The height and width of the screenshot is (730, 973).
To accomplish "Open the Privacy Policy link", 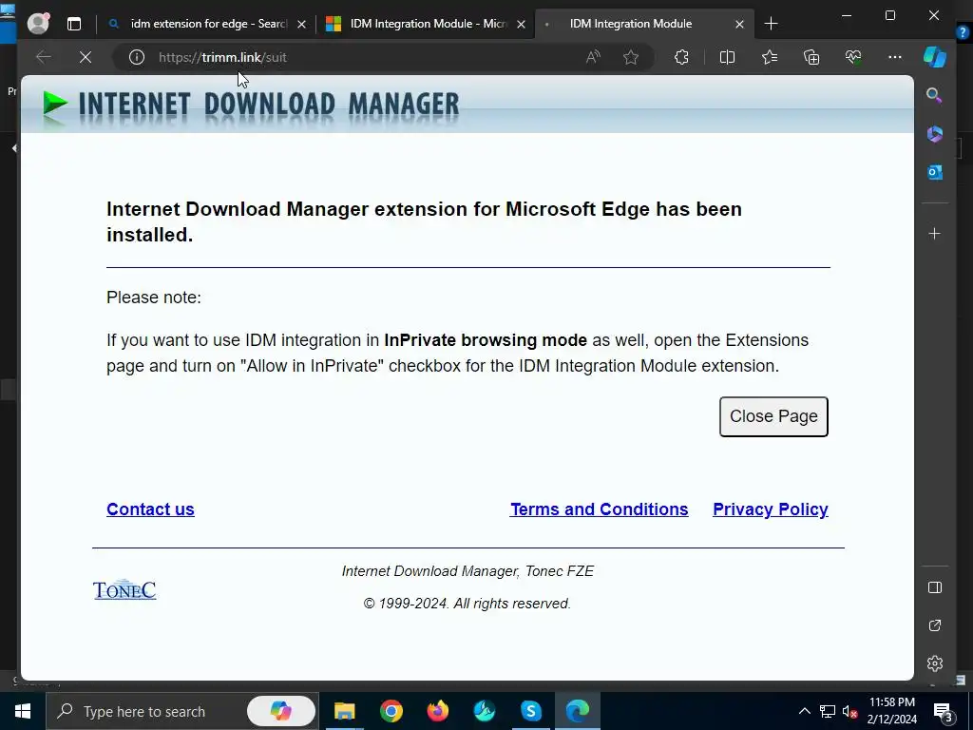I will [x=770, y=509].
